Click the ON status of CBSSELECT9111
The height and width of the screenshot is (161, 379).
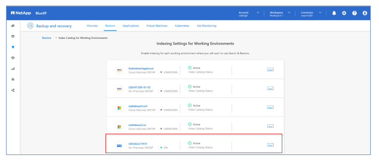click(x=164, y=148)
